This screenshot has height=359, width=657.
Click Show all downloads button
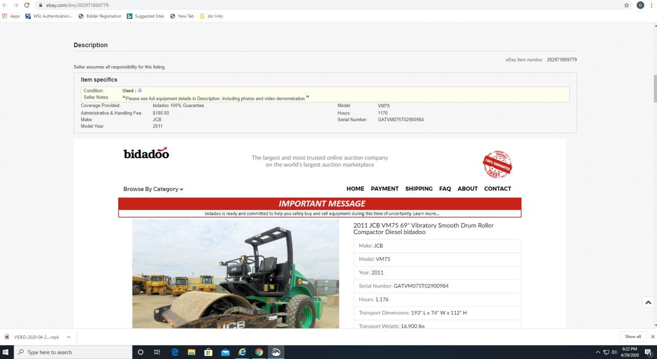[x=632, y=337]
